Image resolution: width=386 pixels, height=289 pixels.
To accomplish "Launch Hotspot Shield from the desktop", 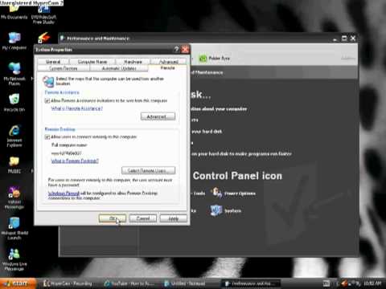I will click(14, 228).
